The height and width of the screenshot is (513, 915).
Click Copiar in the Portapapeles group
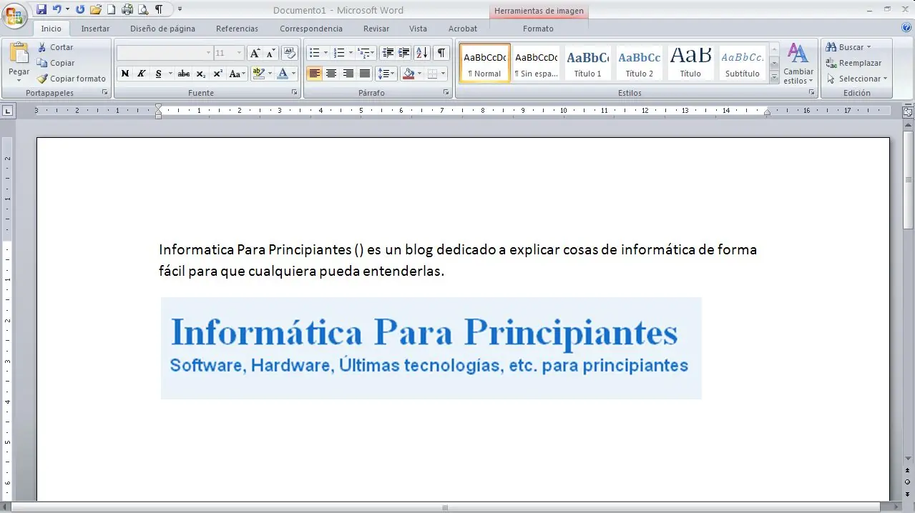[x=56, y=63]
